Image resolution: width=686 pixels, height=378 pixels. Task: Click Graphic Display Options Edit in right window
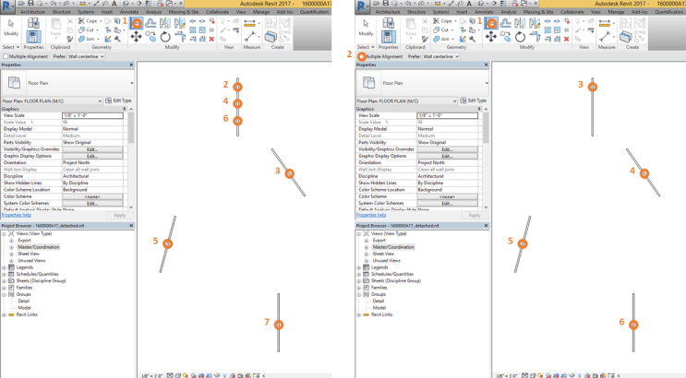pos(447,156)
